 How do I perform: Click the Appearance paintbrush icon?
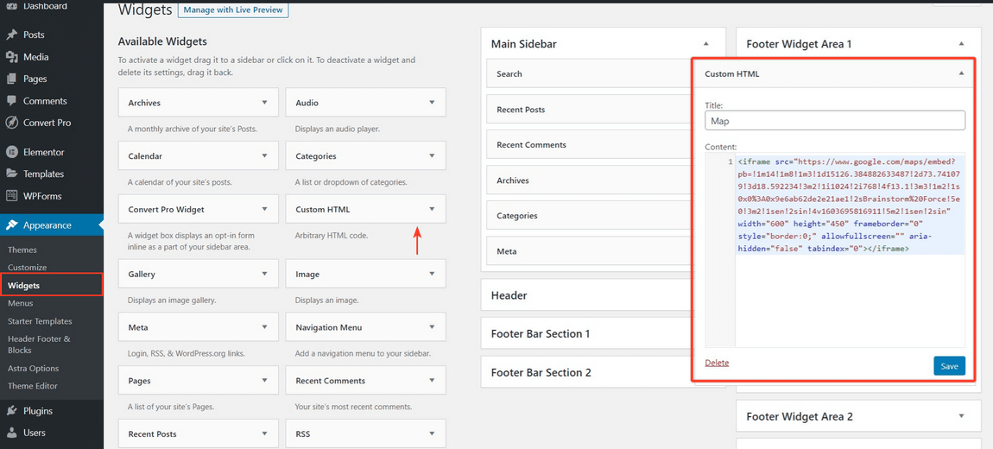tap(11, 225)
